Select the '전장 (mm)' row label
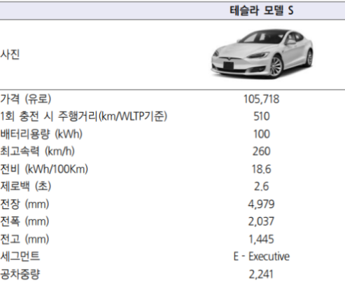This screenshot has height=281, width=345. pyautogui.click(x=24, y=204)
